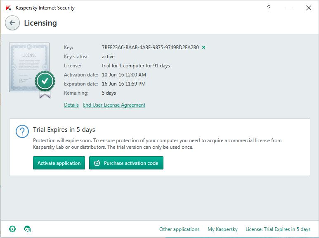
Task: Click the Kaspersky logo in the title bar
Action: (8, 8)
